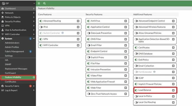The width and height of the screenshot is (192, 106).
Task: Click the plus icon on Local Out Routing
Action: (173, 102)
